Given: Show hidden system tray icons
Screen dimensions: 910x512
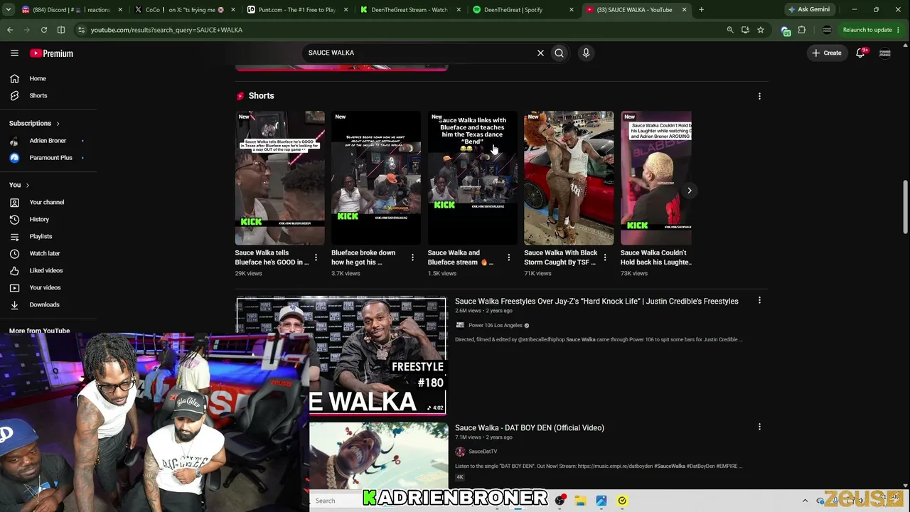Looking at the screenshot, I should click(x=805, y=501).
